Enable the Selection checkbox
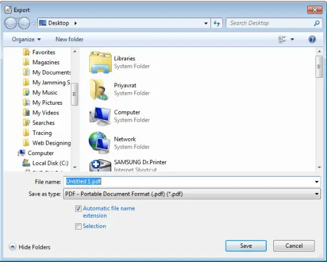 point(78,226)
